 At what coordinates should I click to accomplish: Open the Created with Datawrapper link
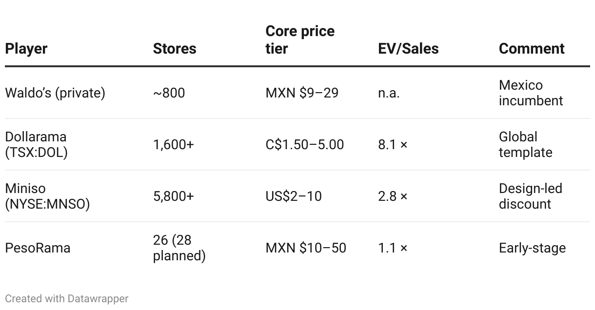(x=67, y=298)
